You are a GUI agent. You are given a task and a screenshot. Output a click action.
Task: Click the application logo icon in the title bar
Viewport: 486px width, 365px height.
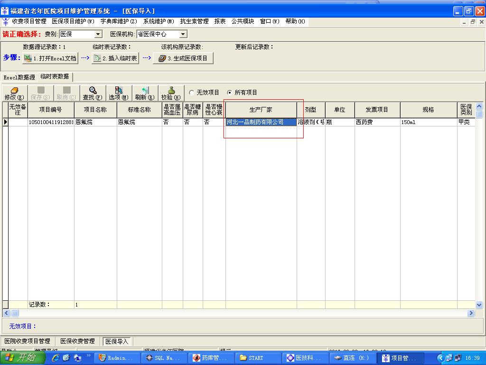coord(5,11)
